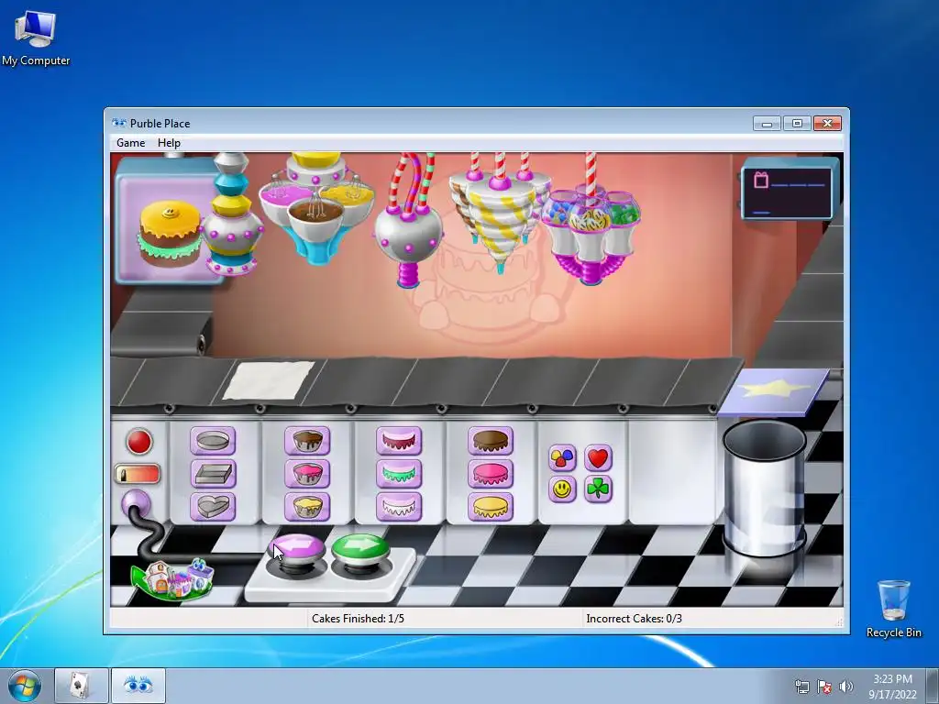Screen dimensions: 939x704
Task: Click Purble Place taskbar button
Action: click(x=138, y=686)
